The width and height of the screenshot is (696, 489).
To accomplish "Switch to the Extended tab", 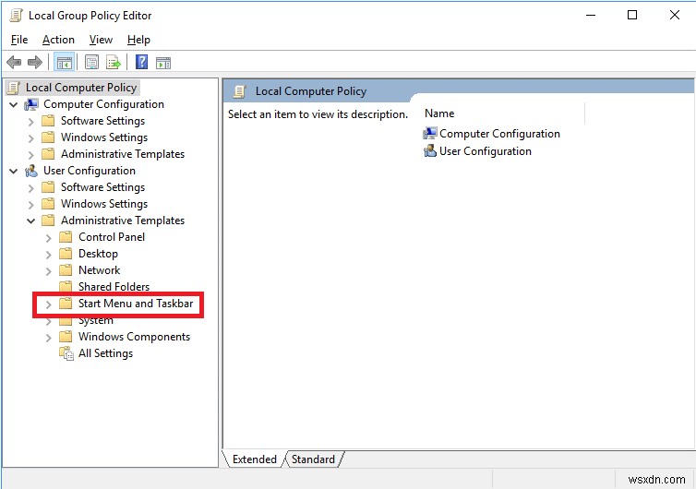I will coord(255,459).
